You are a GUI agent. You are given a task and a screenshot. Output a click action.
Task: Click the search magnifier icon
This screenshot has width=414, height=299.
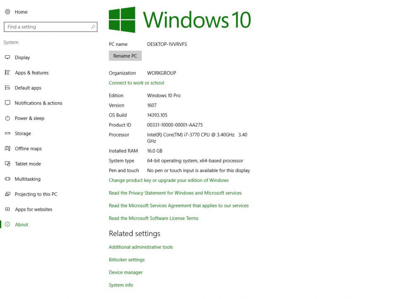click(x=93, y=27)
